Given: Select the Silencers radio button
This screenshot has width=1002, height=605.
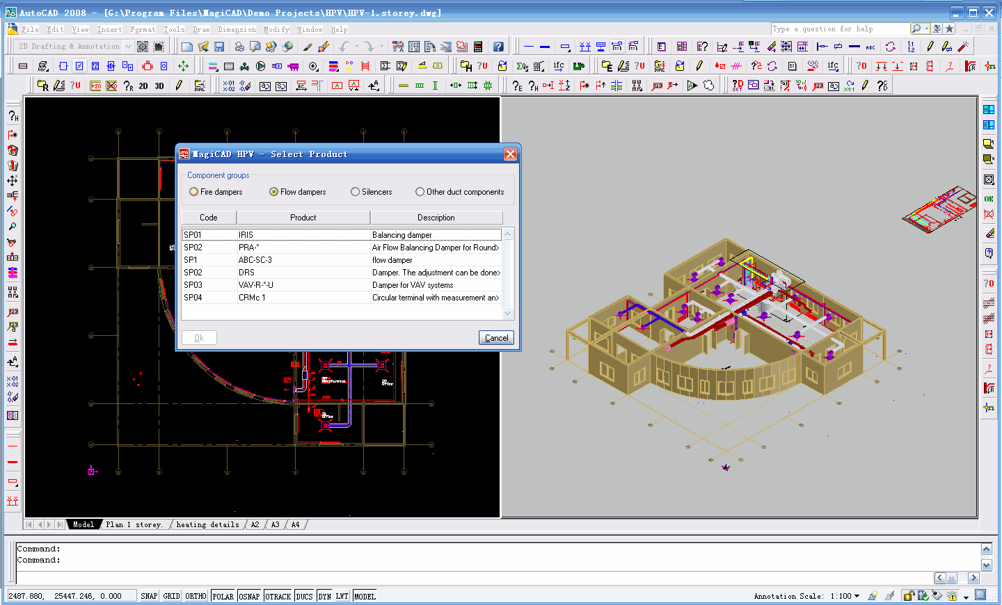Looking at the screenshot, I should (x=355, y=192).
